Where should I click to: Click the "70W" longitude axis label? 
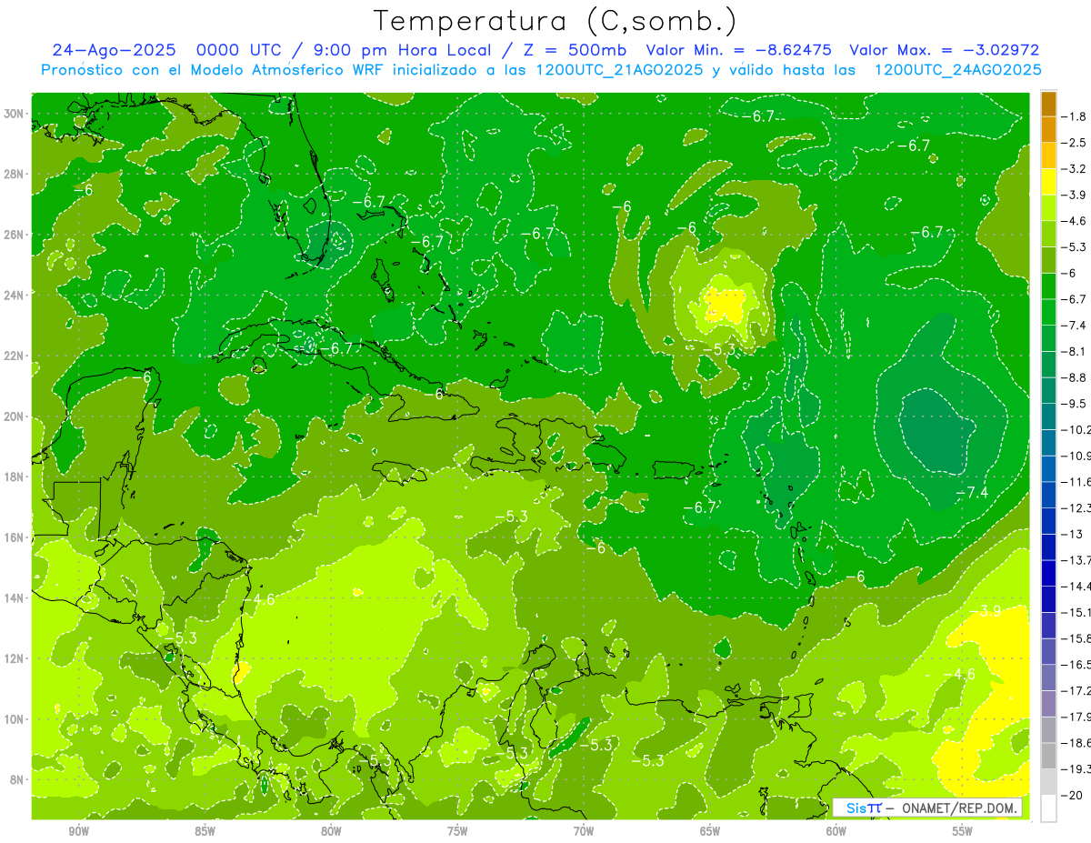point(584,831)
